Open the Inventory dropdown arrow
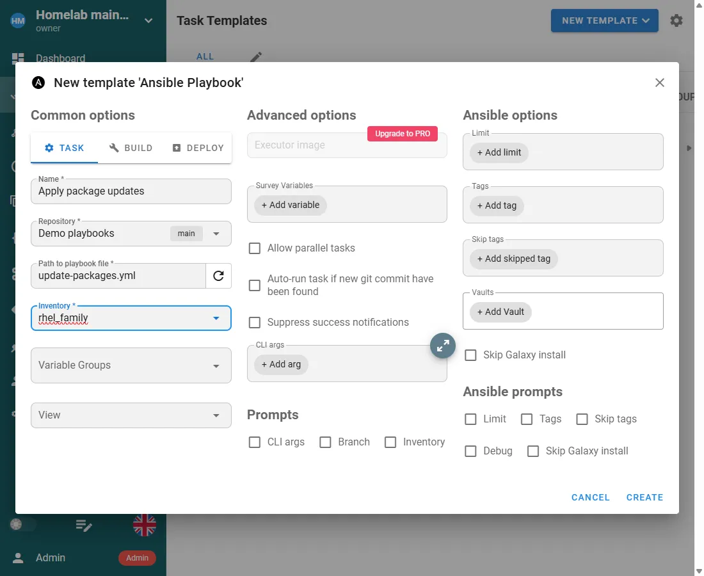 tap(216, 318)
